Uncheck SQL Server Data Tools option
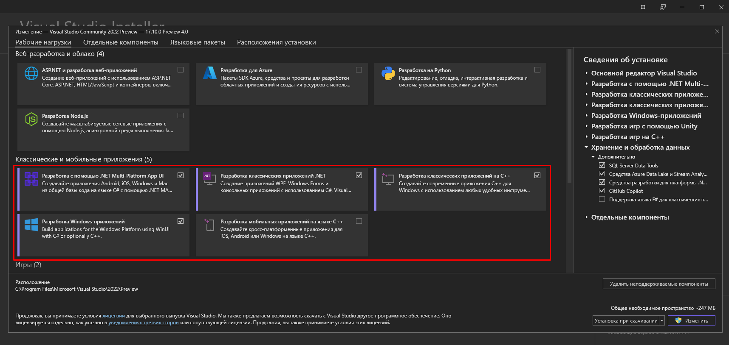 click(x=602, y=165)
